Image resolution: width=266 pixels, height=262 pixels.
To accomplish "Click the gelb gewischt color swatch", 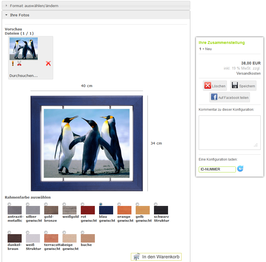I will [x=143, y=210].
